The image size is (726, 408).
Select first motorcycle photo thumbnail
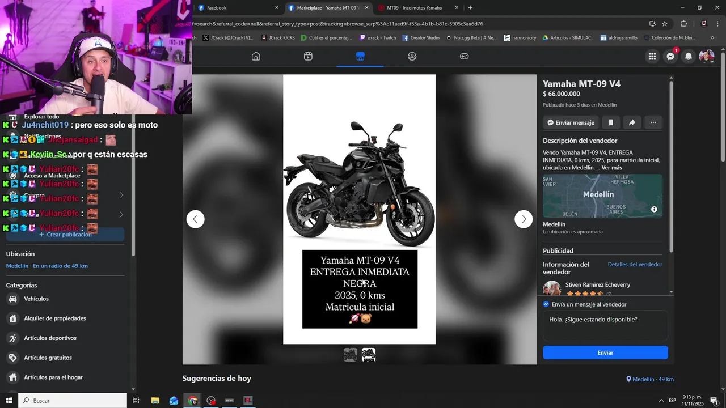click(351, 355)
